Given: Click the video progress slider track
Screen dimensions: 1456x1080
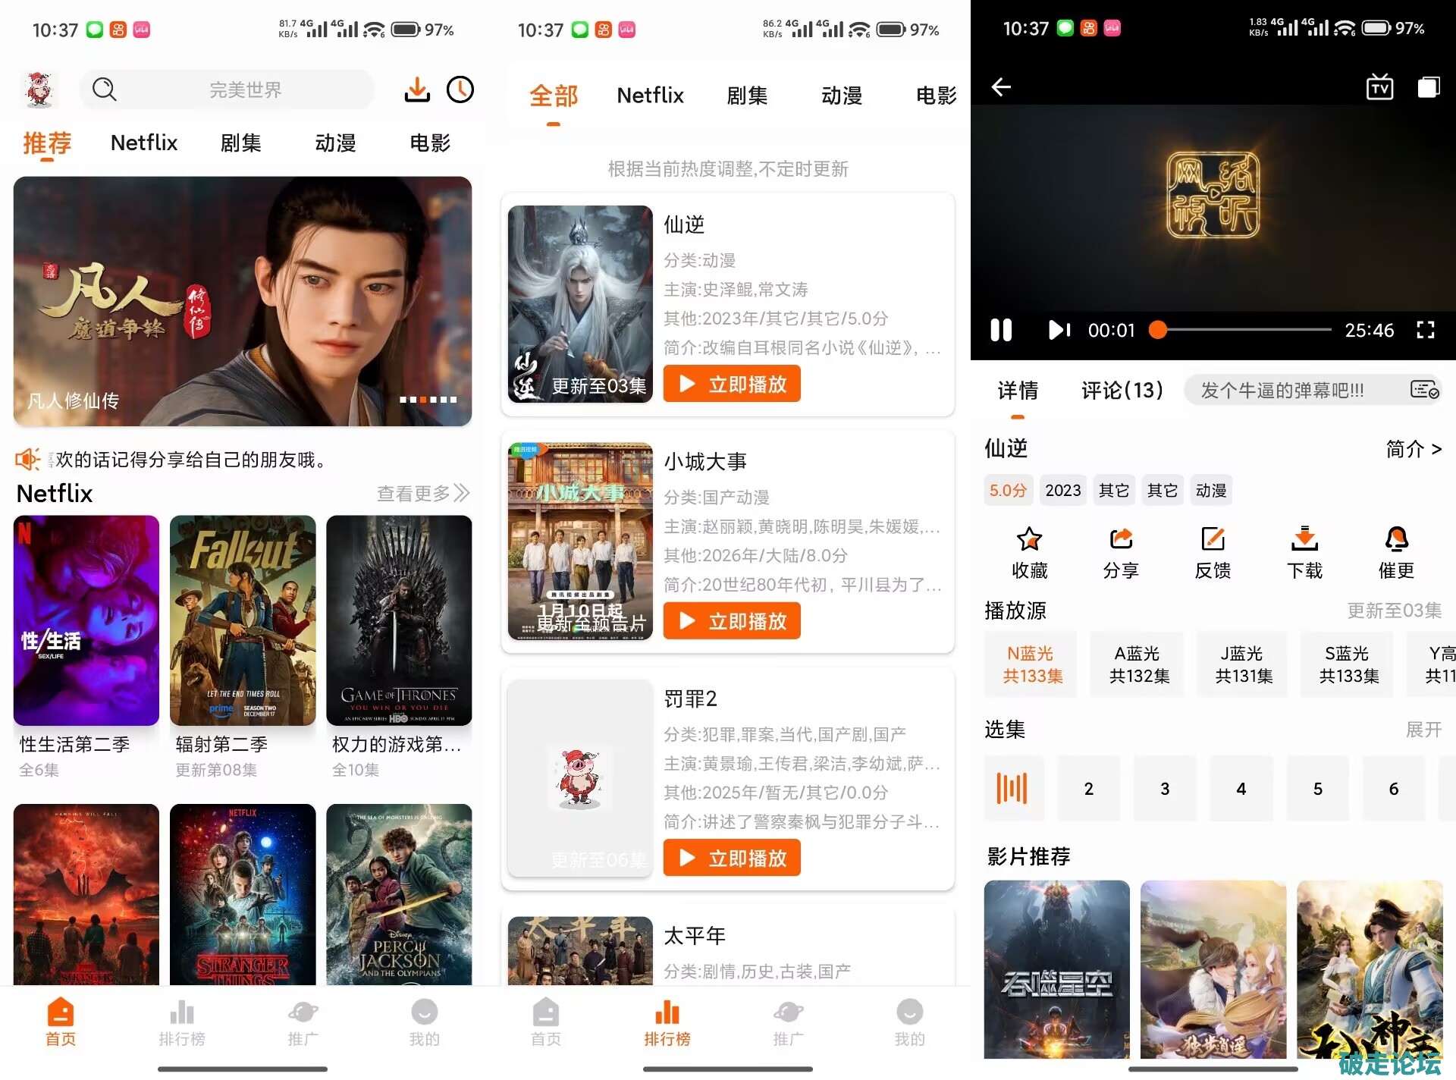Looking at the screenshot, I should pyautogui.click(x=1244, y=330).
